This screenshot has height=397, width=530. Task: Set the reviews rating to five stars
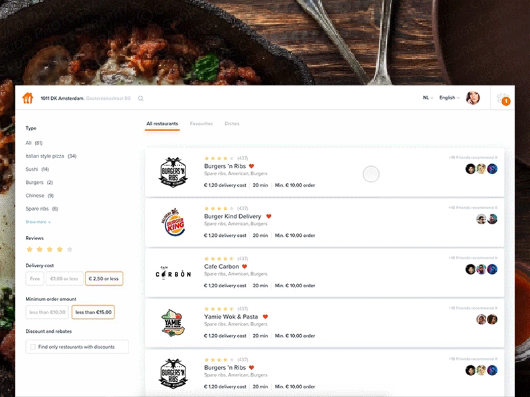click(70, 249)
